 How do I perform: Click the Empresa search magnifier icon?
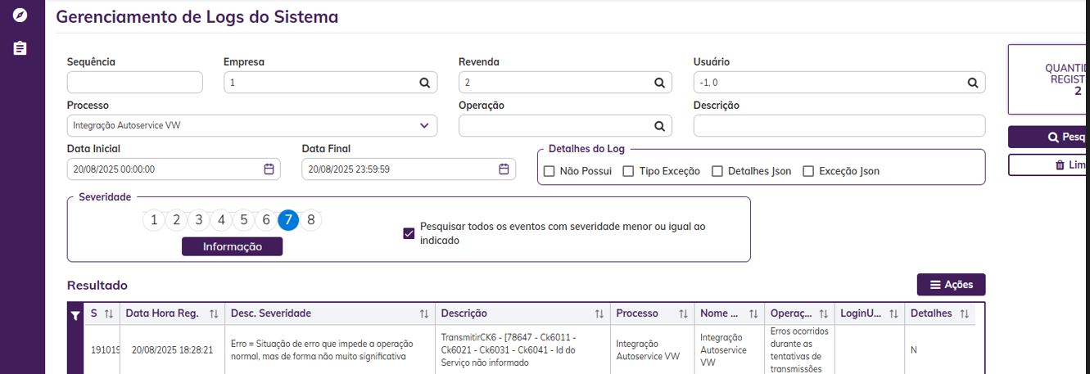[x=425, y=83]
